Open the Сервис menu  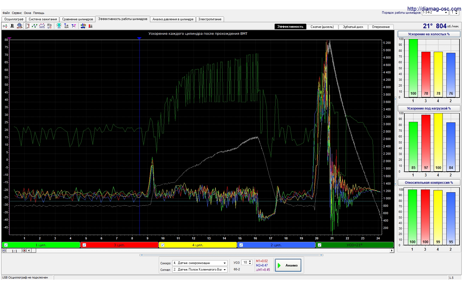[x=17, y=13]
